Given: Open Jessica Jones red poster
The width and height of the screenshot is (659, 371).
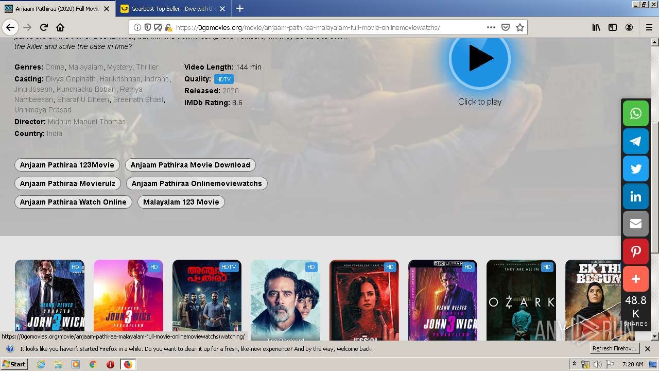Looking at the screenshot, I should (364, 300).
